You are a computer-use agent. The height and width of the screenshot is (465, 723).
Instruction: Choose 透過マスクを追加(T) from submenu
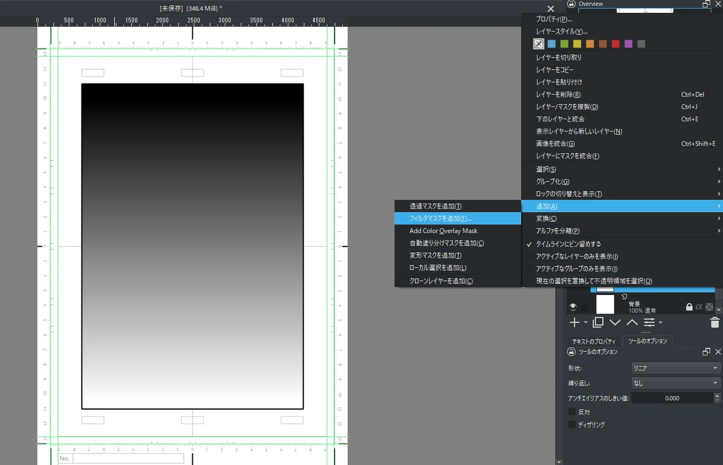click(458, 206)
